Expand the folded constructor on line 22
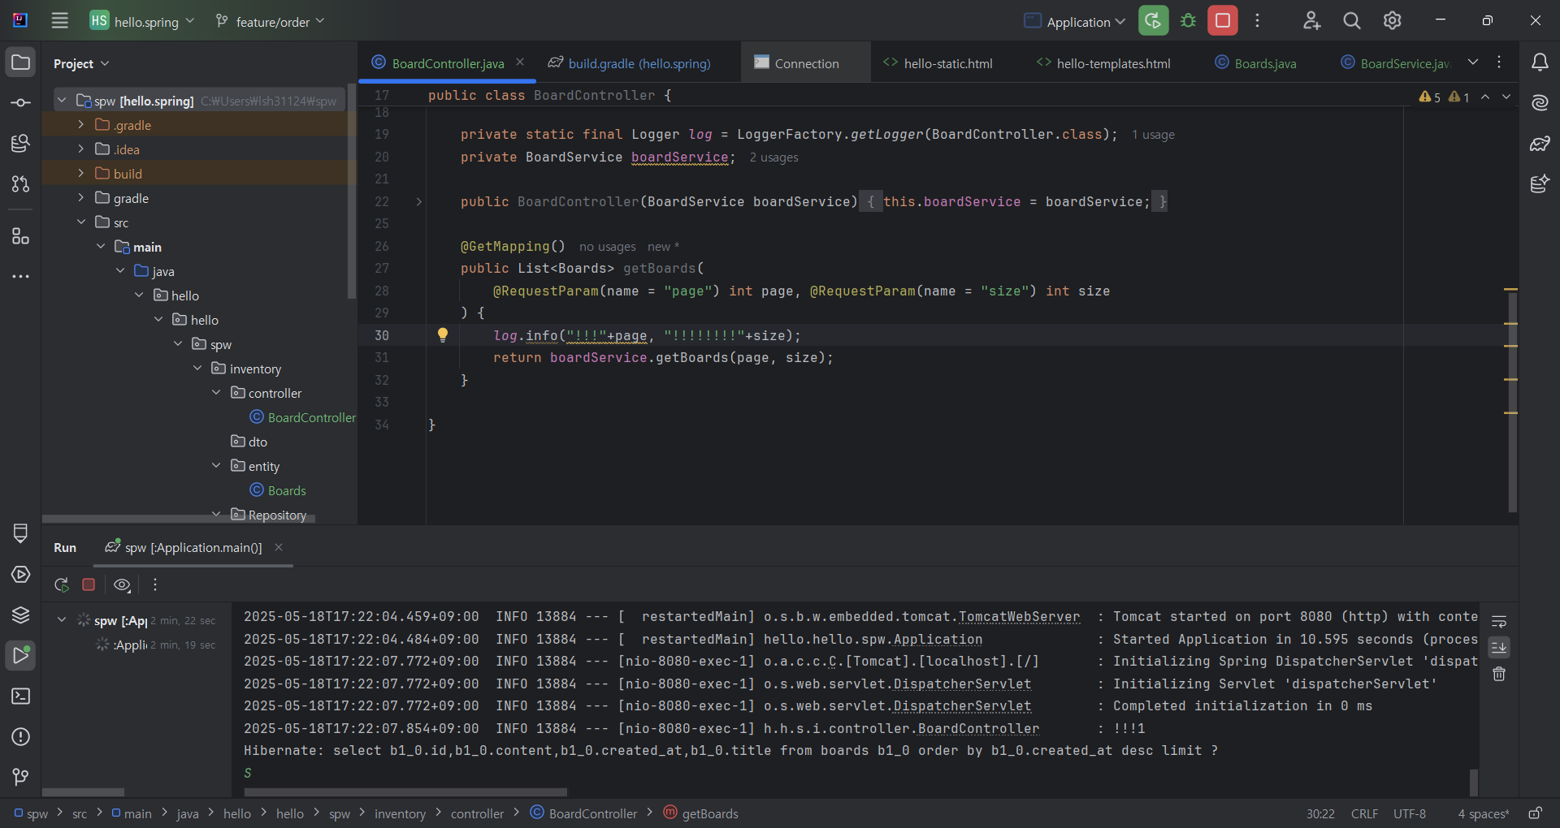Screen dimensions: 1560x828 (419, 201)
